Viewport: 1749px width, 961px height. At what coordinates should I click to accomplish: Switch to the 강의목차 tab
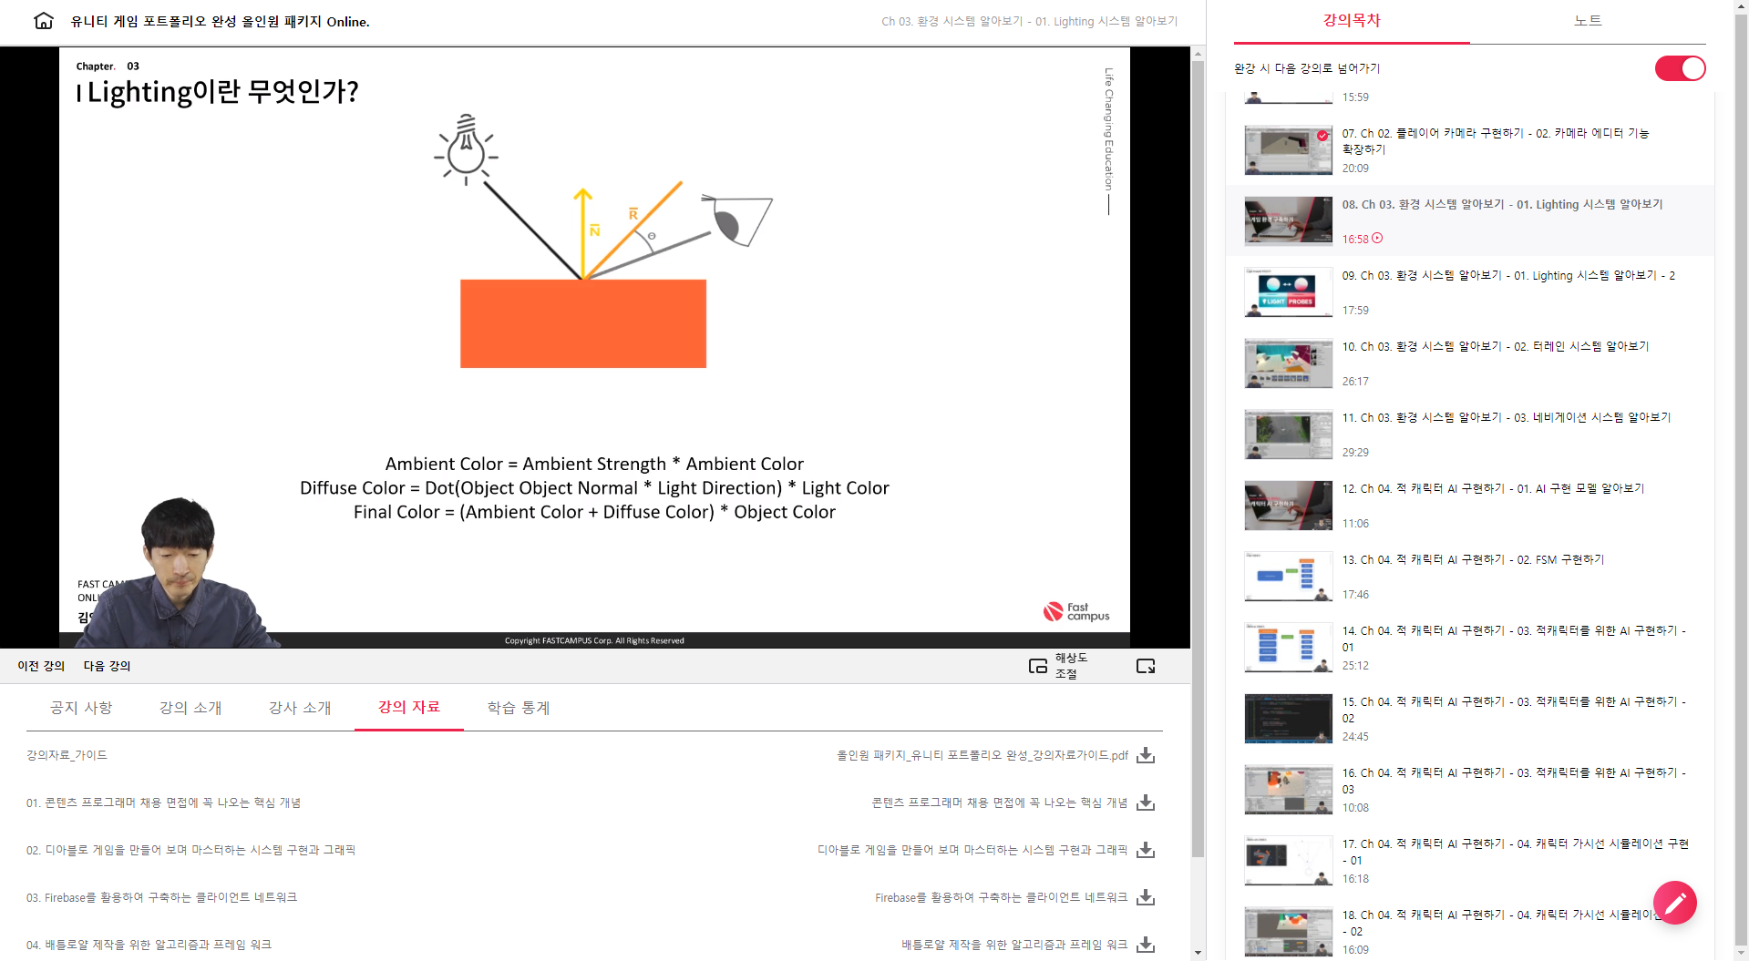tap(1352, 21)
